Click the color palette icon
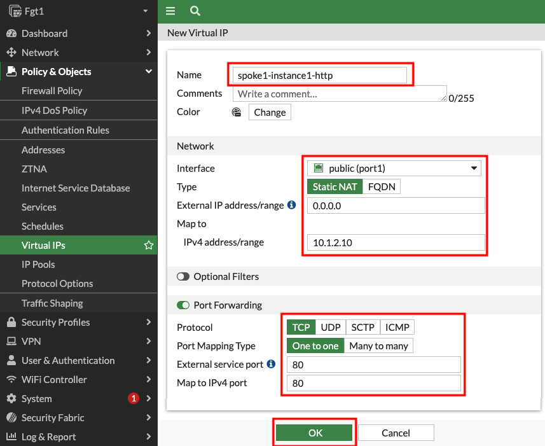This screenshot has width=545, height=446. coord(237,112)
